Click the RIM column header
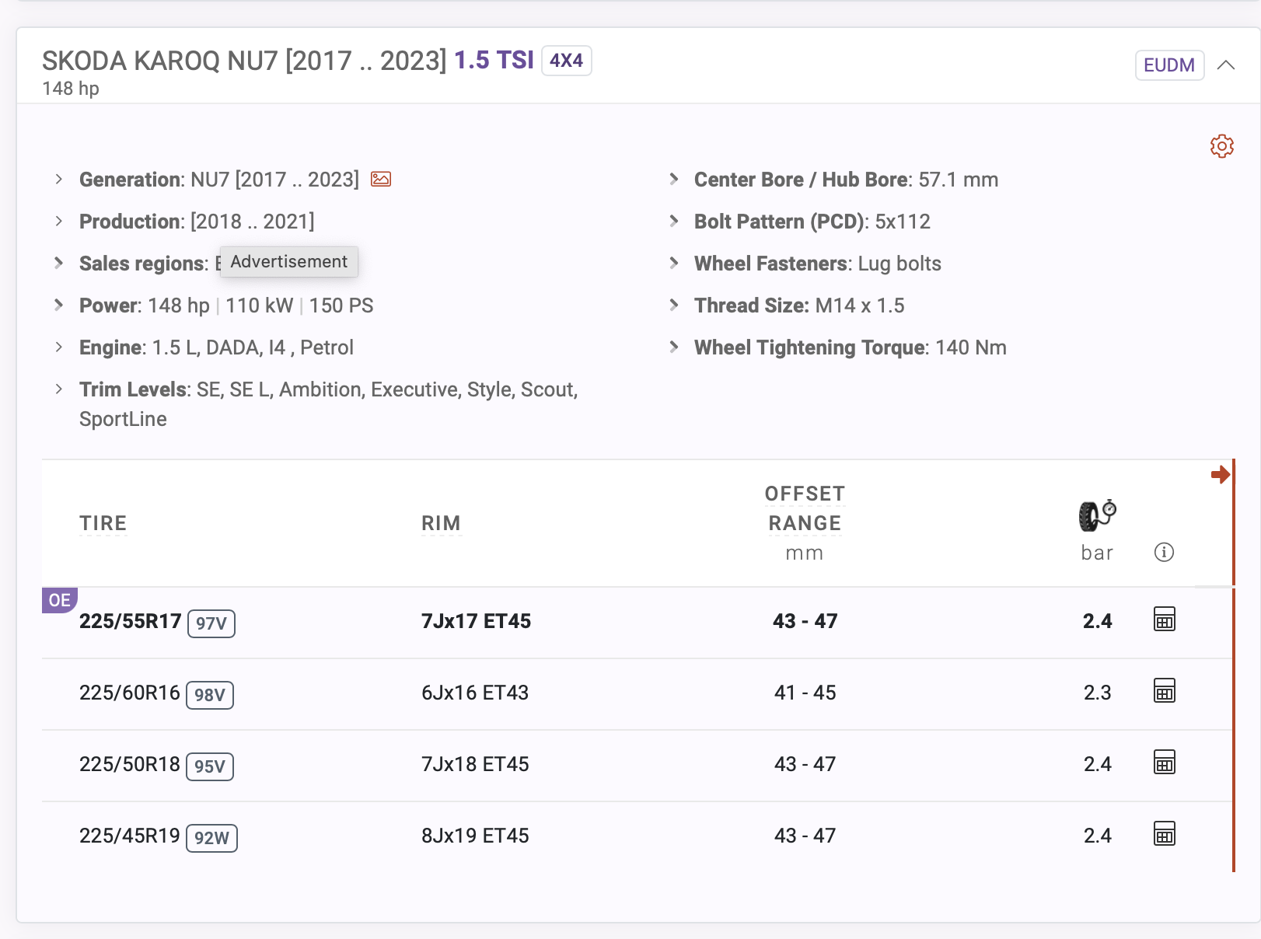This screenshot has height=939, width=1261. [441, 523]
